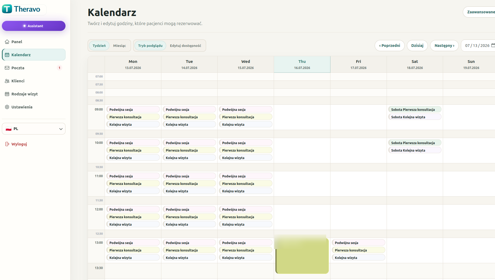495x280 pixels.
Task: Enable Edytuj dostępność mode
Action: tap(186, 46)
